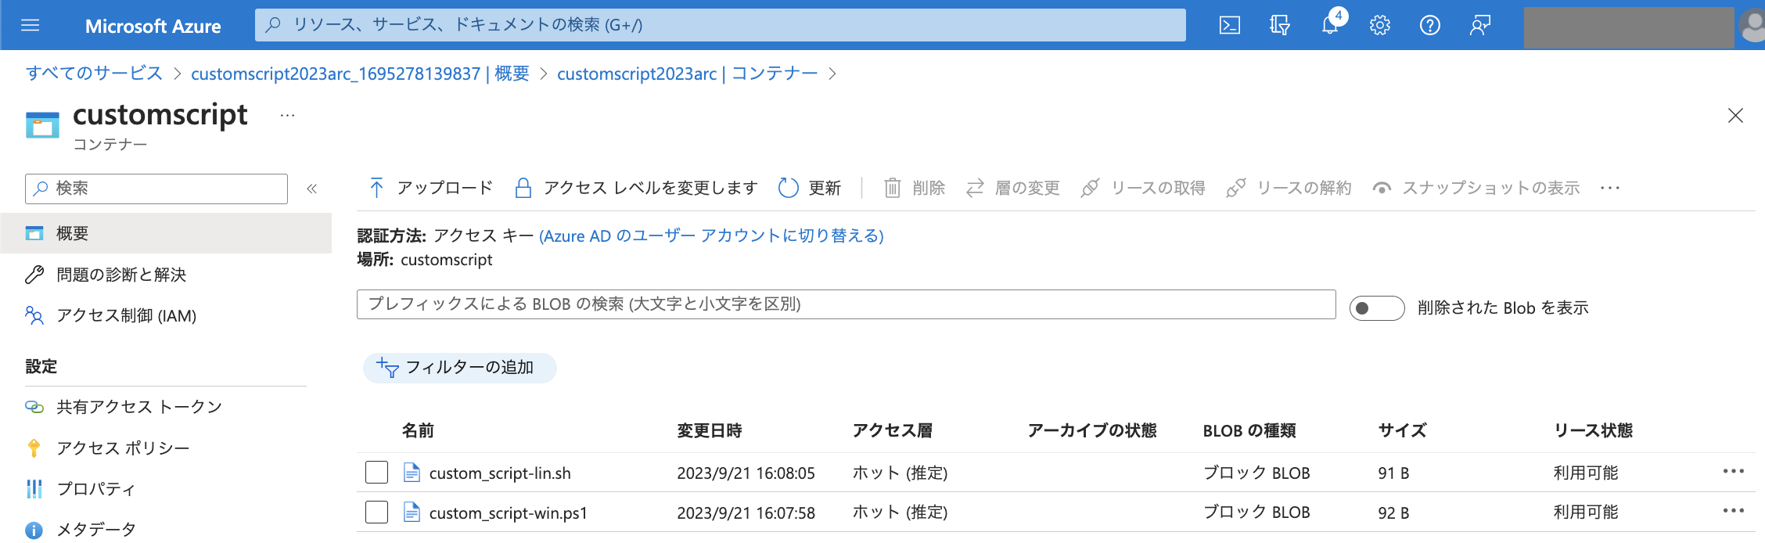1765x543 pixels.
Task: Open the help question mark menu
Action: coord(1430,25)
